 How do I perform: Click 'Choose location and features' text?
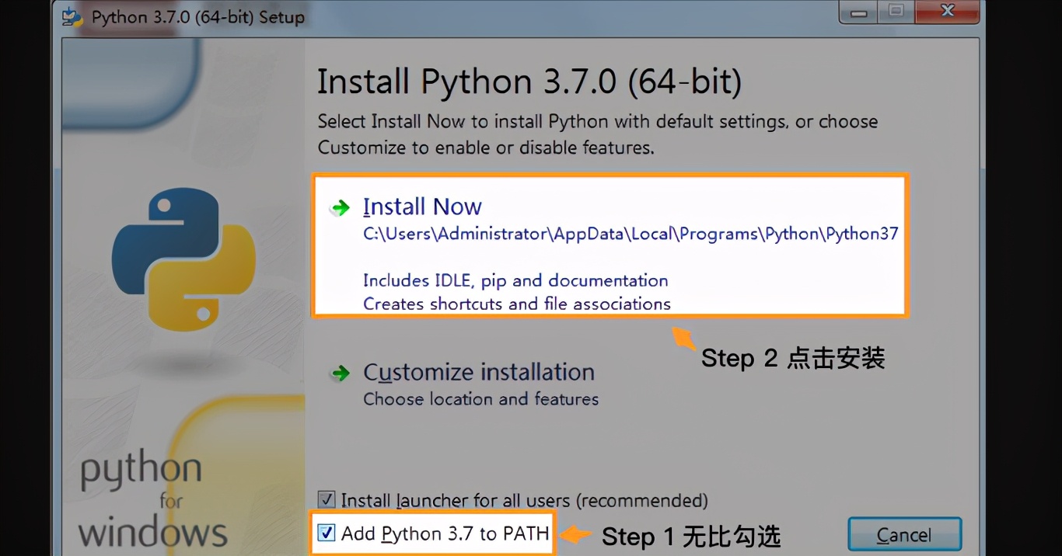point(480,399)
